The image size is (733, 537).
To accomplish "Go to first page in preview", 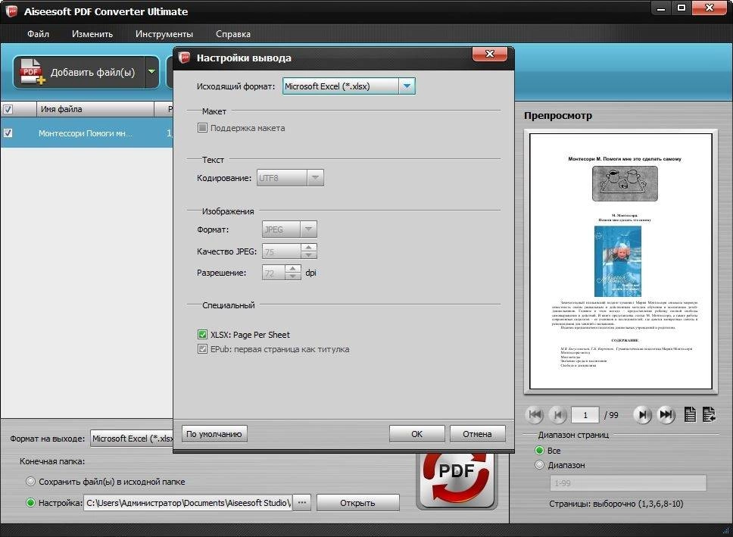I will [x=535, y=414].
